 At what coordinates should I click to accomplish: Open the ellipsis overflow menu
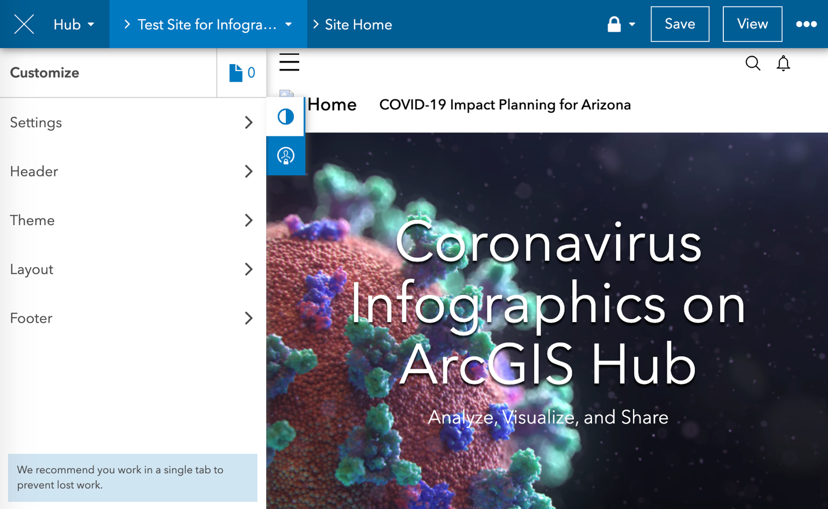[x=806, y=24]
